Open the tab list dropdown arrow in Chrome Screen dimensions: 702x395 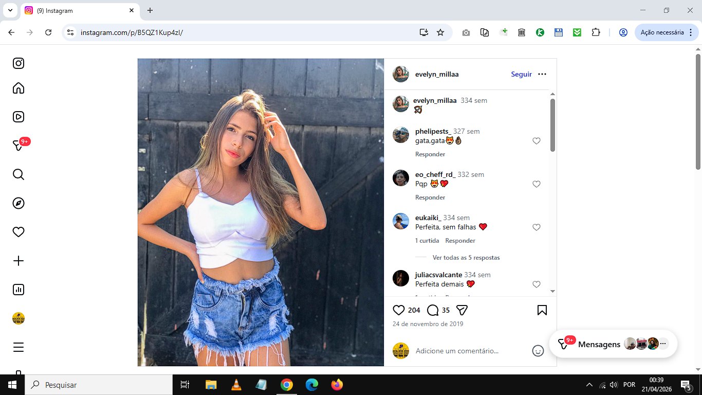coord(10,10)
